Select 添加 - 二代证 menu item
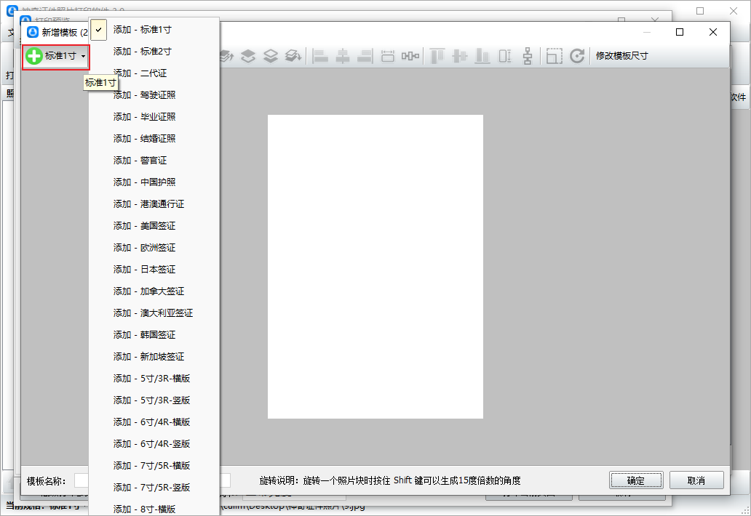The height and width of the screenshot is (516, 751). pos(140,73)
